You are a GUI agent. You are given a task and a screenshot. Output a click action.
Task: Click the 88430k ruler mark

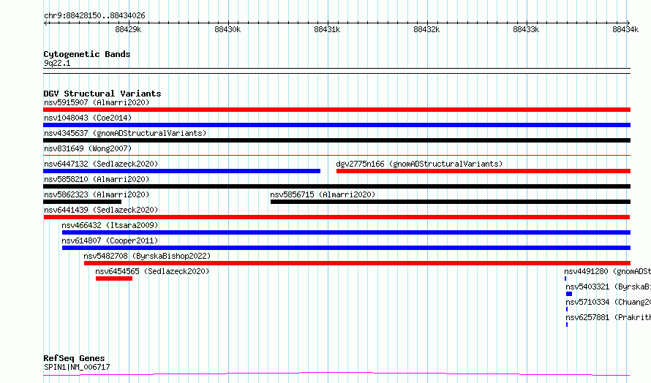[x=227, y=29]
